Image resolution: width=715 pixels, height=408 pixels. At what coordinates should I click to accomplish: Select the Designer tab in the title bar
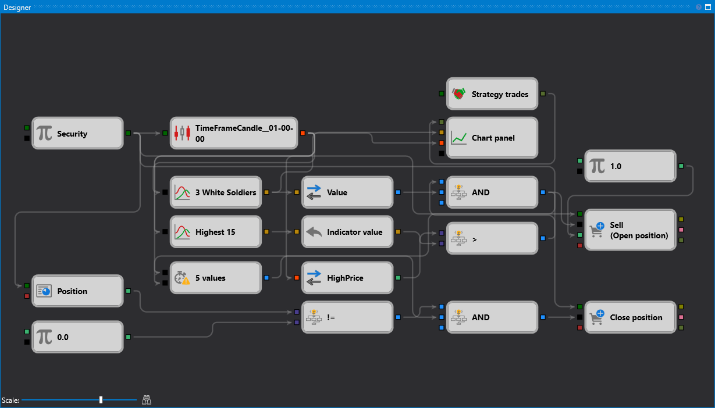point(17,7)
